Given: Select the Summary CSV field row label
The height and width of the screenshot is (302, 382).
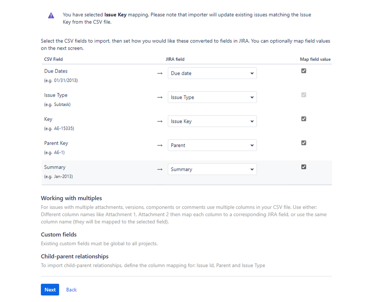Looking at the screenshot, I should click(x=55, y=167).
